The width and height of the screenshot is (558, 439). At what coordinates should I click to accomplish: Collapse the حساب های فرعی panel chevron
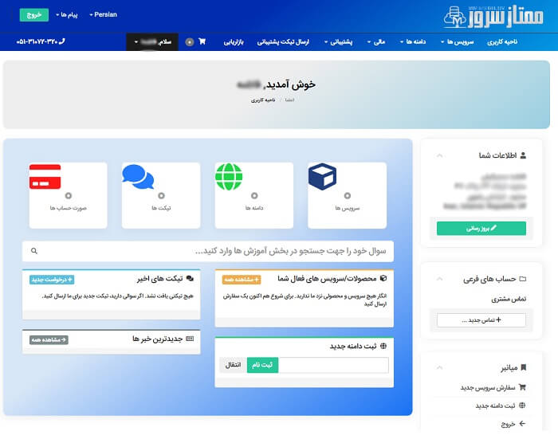[439, 279]
